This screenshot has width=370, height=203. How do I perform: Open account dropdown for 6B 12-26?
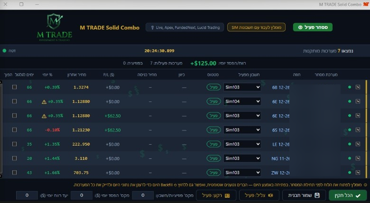tap(242, 87)
